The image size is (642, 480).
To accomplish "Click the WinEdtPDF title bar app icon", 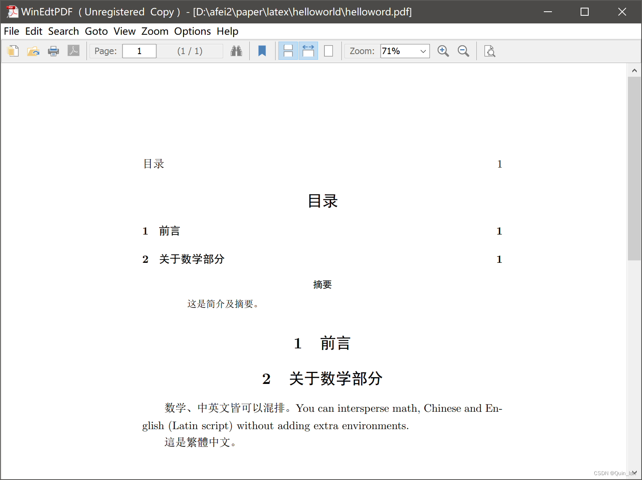I will (x=12, y=12).
